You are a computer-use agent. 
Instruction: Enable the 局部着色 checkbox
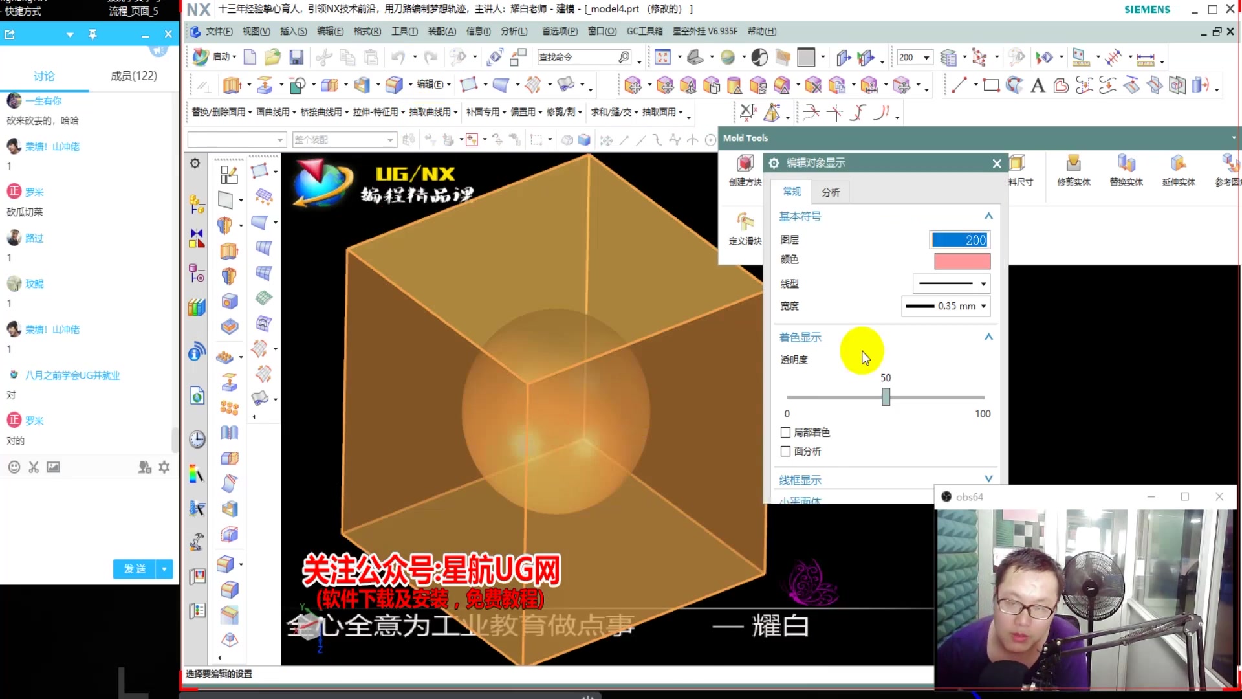(x=786, y=432)
